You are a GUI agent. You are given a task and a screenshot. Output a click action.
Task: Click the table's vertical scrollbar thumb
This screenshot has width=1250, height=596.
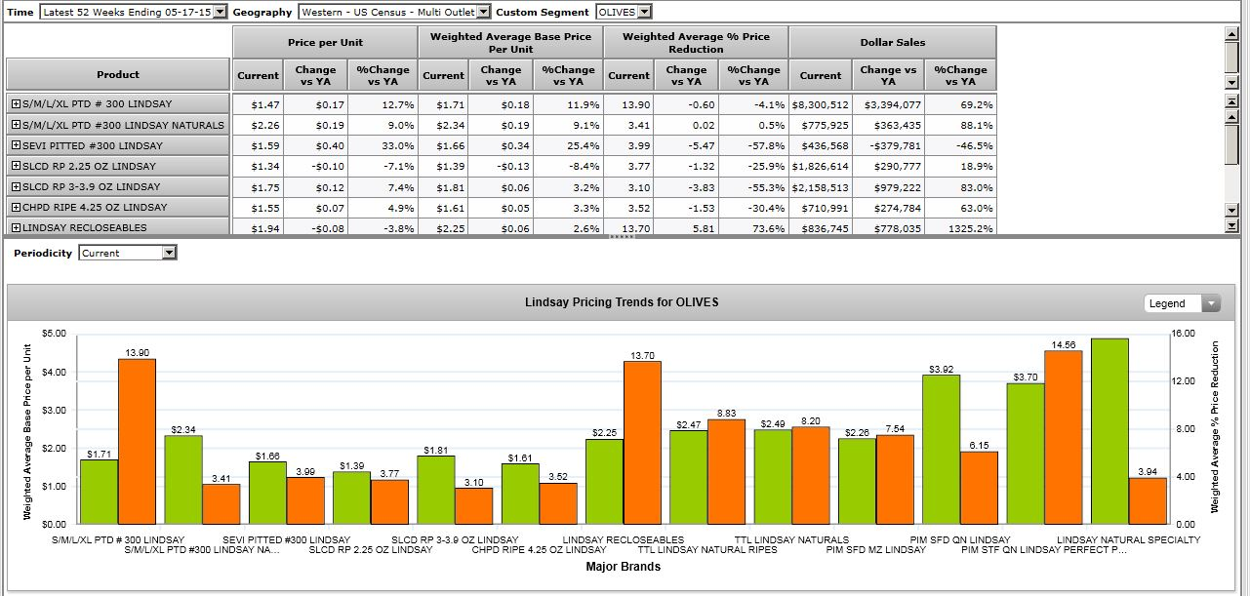click(x=1231, y=144)
